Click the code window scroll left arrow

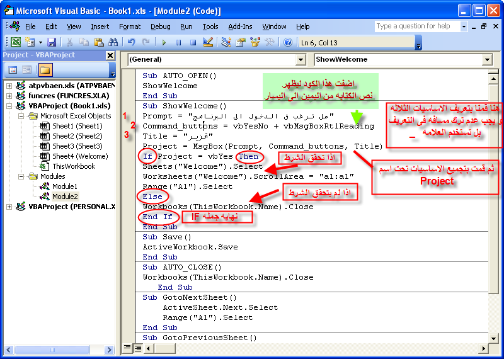pos(149,348)
